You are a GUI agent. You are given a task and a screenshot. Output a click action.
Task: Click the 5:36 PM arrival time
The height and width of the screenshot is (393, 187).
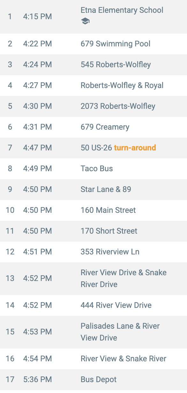(x=37, y=380)
